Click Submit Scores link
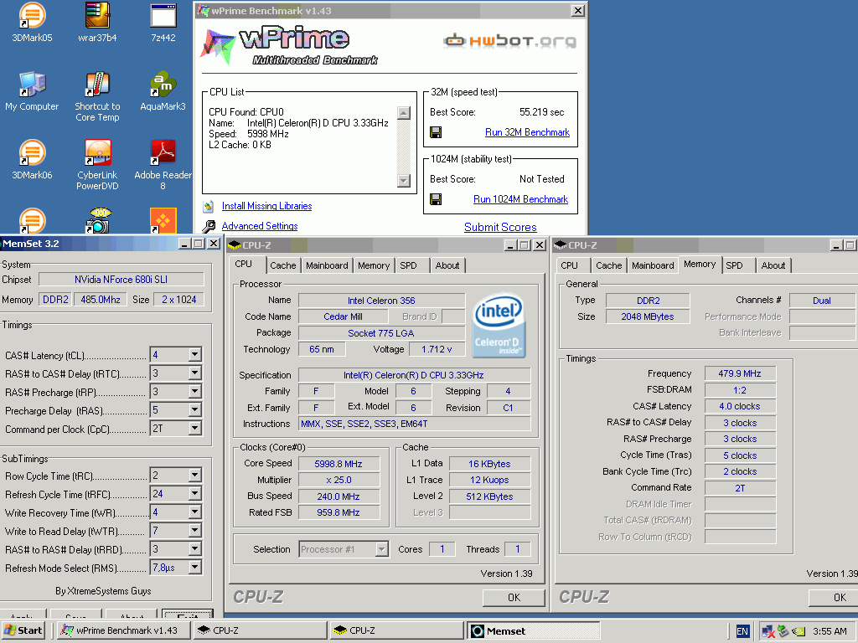The height and width of the screenshot is (643, 858). pos(500,227)
